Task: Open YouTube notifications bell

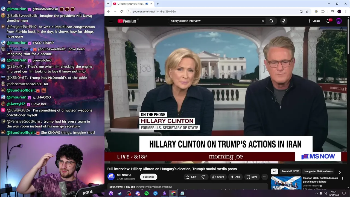Action: click(328, 21)
